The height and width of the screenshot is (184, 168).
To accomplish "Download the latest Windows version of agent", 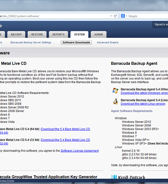I will pos(144,93).
